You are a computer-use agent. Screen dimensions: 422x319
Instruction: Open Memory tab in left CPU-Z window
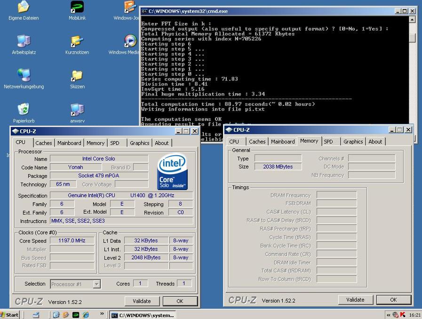[x=96, y=143]
